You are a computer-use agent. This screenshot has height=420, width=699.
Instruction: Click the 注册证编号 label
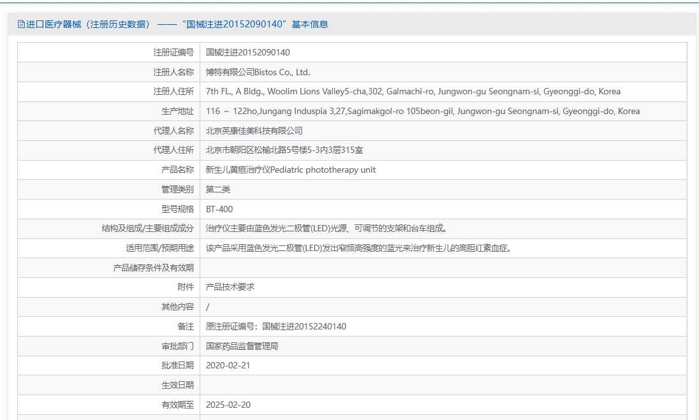coord(174,52)
